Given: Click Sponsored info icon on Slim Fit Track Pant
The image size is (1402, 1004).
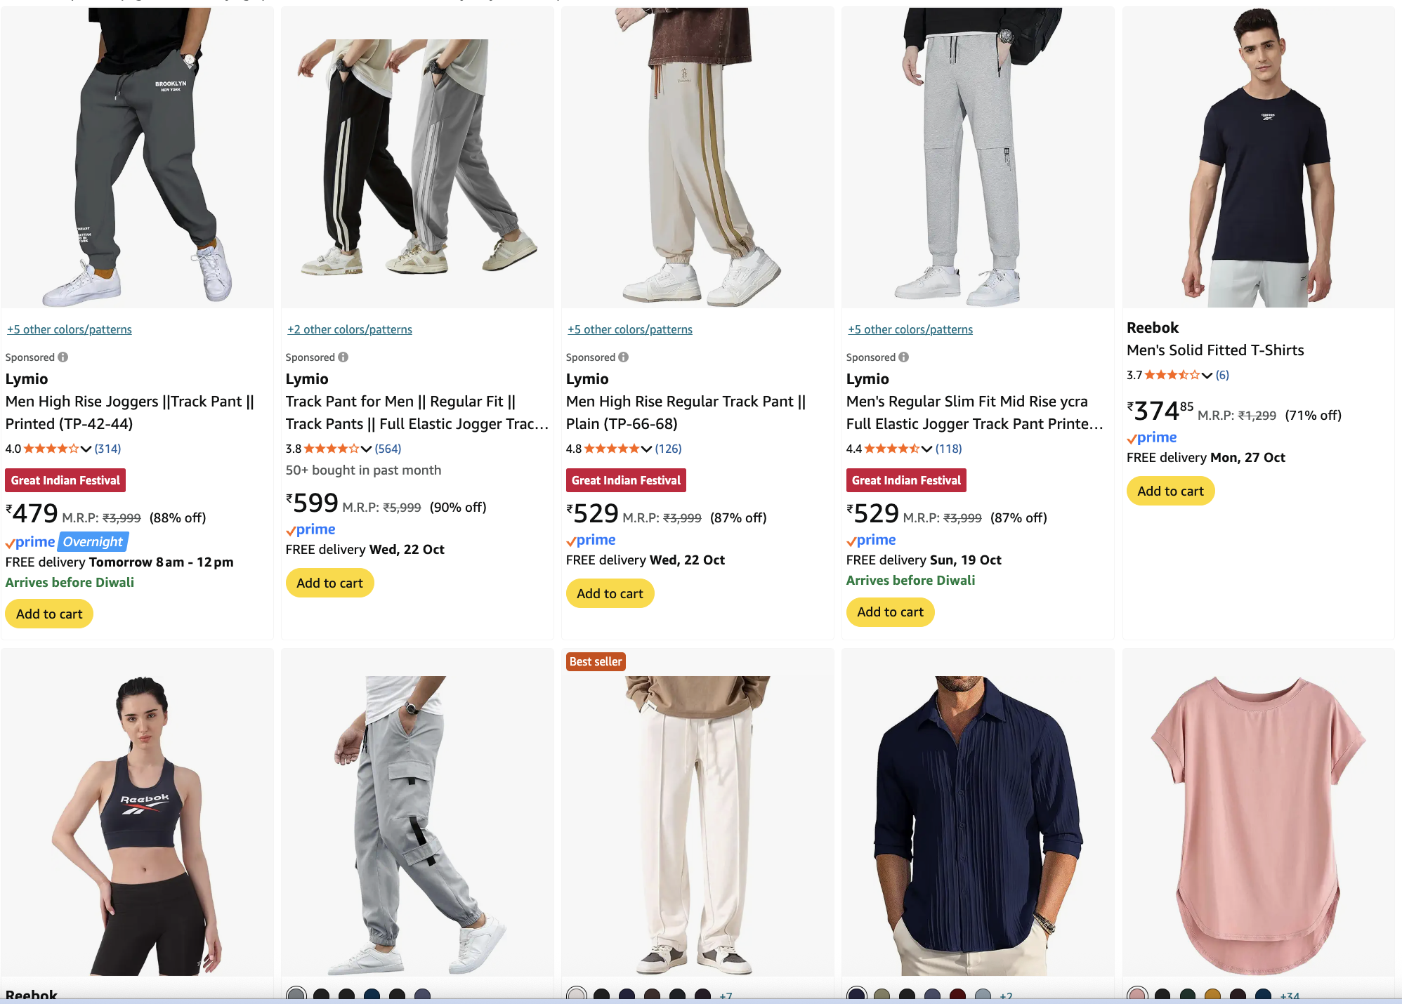Looking at the screenshot, I should click(904, 357).
